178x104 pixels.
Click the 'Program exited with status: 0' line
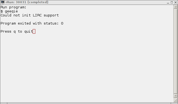[32, 23]
